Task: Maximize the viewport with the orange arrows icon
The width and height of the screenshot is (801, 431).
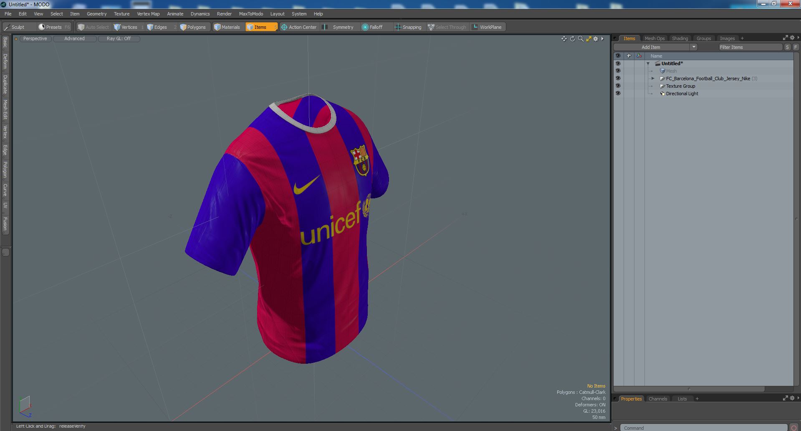Action: 589,39
